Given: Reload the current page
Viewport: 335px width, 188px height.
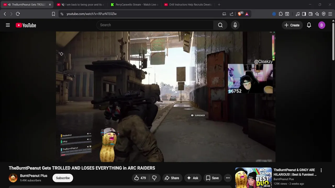Looking at the screenshot, I should point(18,14).
